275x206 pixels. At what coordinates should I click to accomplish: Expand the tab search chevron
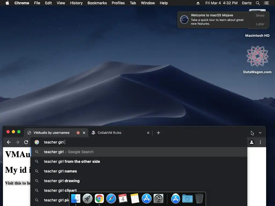point(260,133)
